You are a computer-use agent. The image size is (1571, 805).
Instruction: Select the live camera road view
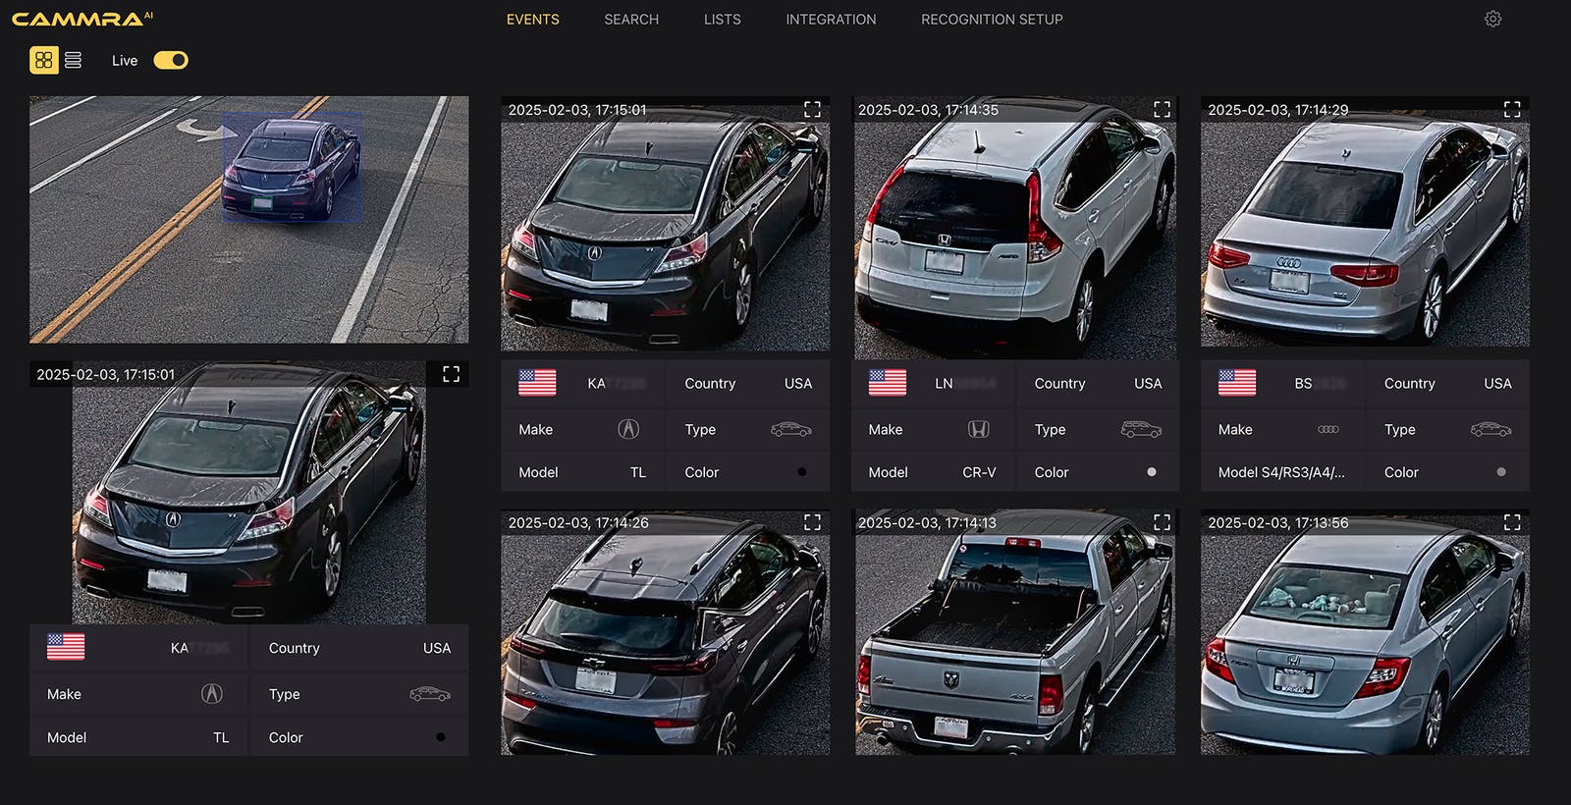[248, 219]
